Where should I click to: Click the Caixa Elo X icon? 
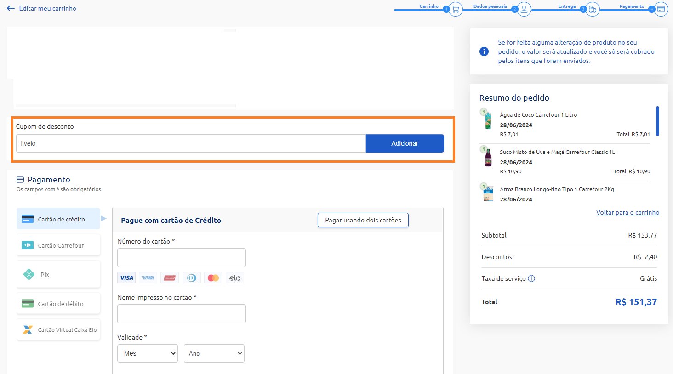(28, 329)
